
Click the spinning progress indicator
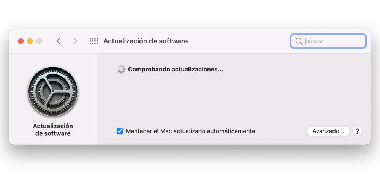coord(121,69)
